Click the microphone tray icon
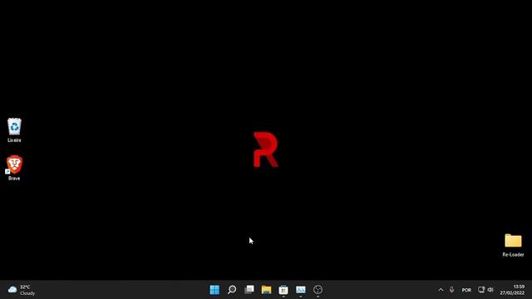The image size is (532, 299). (x=451, y=290)
